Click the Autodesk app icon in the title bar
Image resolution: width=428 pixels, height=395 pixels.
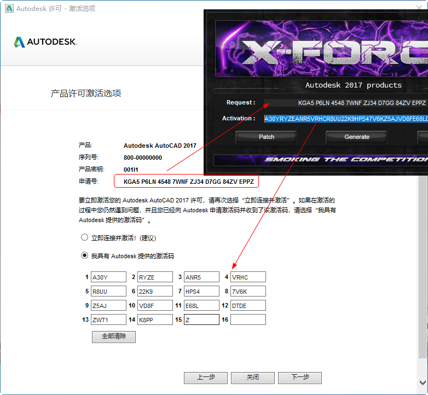coord(9,8)
